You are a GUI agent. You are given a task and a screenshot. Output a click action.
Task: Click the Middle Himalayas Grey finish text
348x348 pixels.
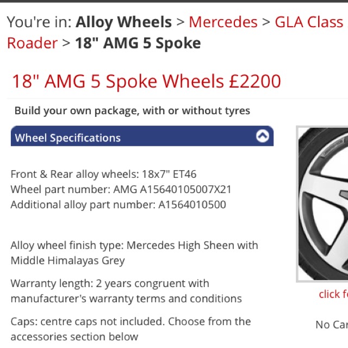pos(67,260)
